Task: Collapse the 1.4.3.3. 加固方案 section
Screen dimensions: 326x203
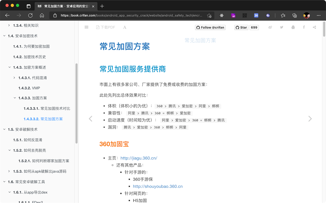Action: coord(15,98)
